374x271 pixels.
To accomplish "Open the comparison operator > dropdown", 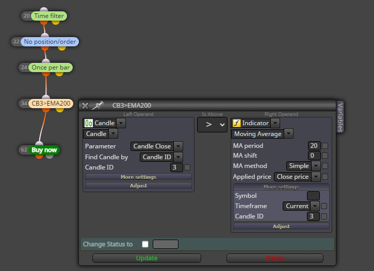I will coord(212,125).
